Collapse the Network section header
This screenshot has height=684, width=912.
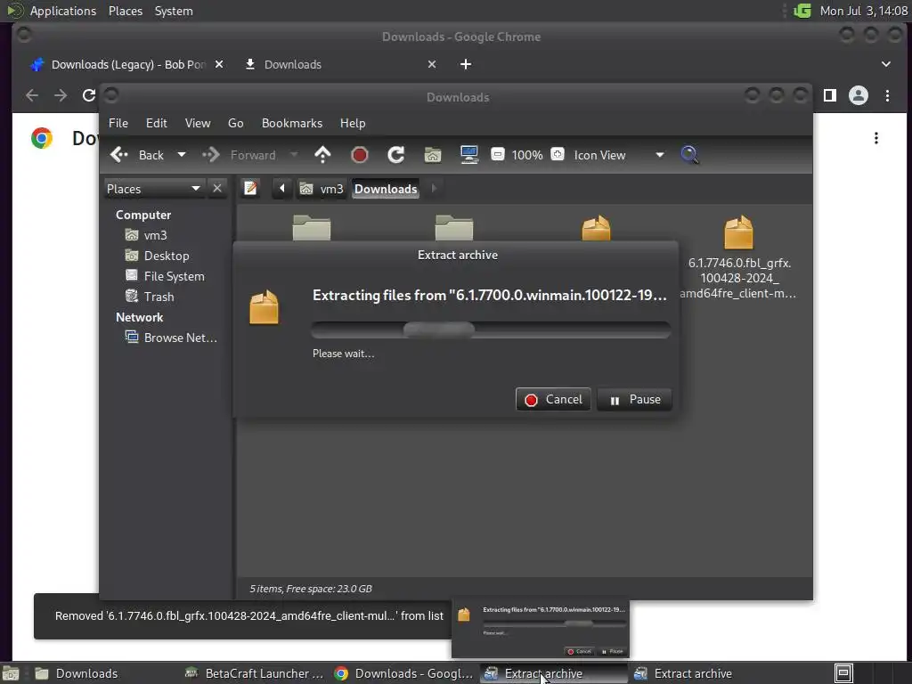click(139, 318)
